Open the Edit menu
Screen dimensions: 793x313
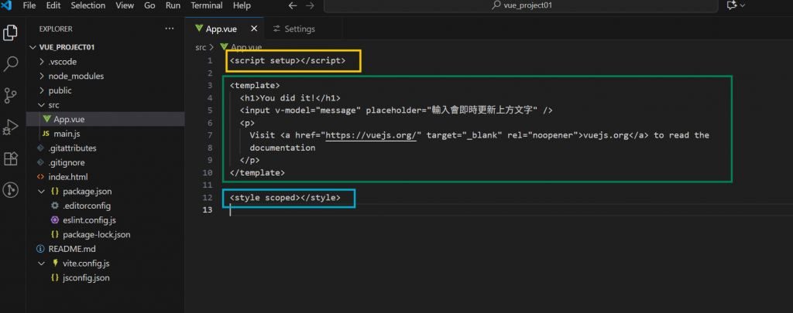click(53, 5)
